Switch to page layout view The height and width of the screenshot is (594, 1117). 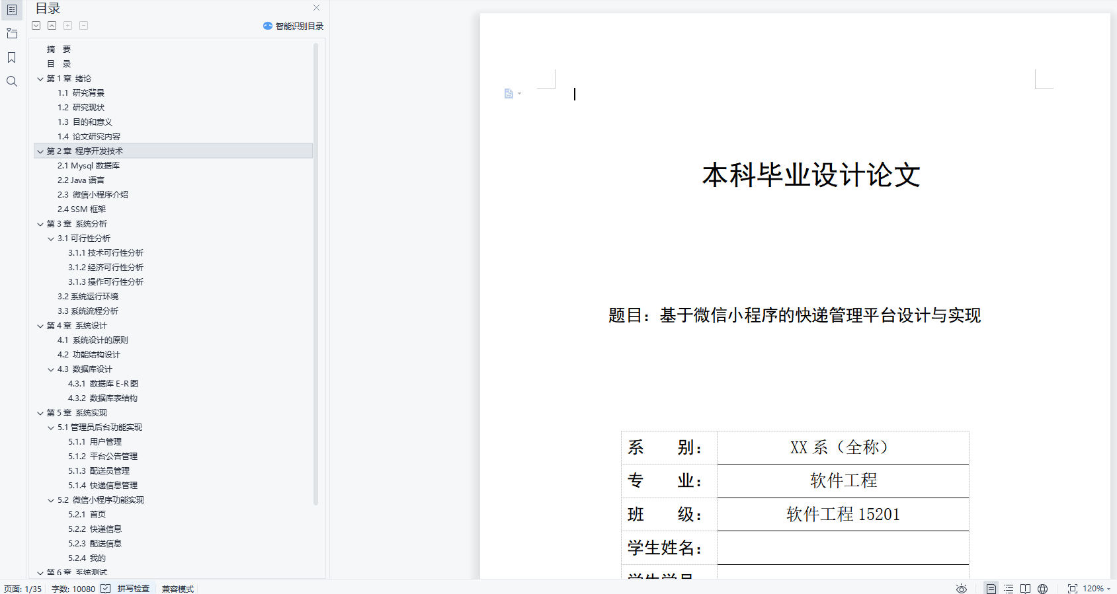pos(991,589)
